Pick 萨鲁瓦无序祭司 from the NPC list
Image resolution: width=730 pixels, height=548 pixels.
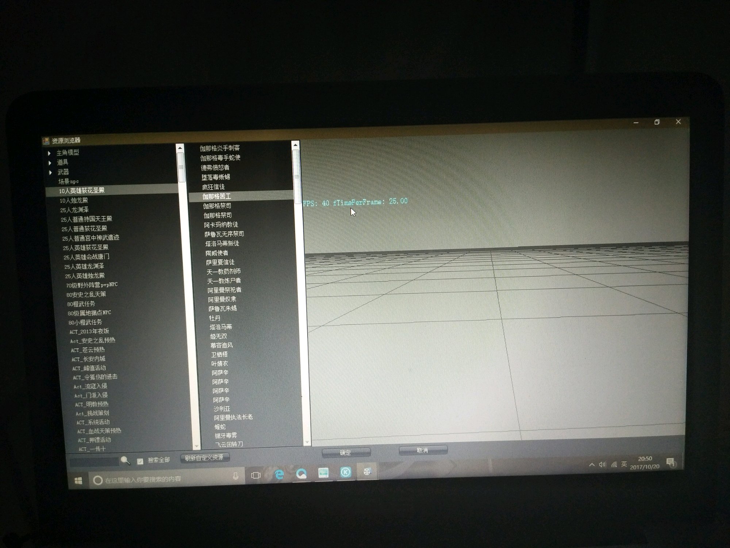point(224,234)
